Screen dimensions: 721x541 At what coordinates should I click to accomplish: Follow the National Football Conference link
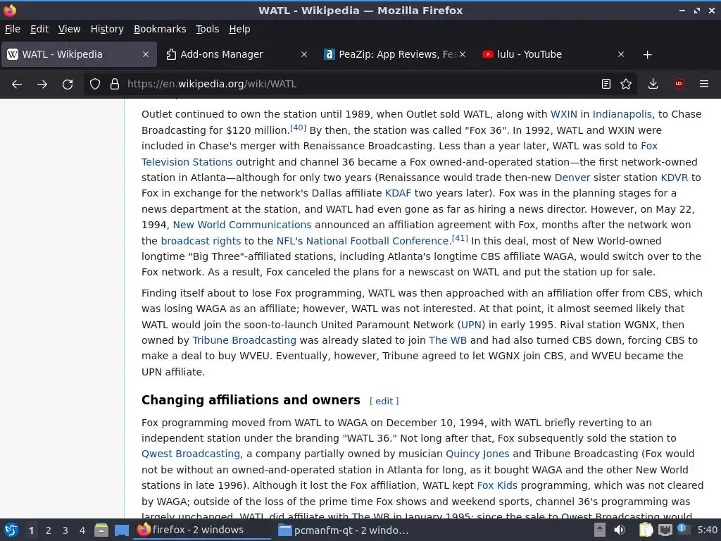tap(377, 241)
